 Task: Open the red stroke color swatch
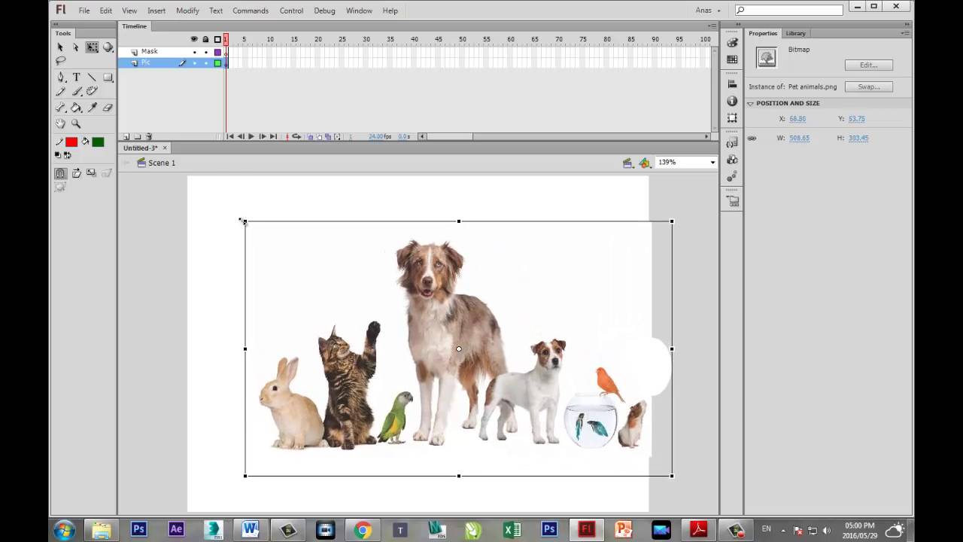pyautogui.click(x=71, y=142)
